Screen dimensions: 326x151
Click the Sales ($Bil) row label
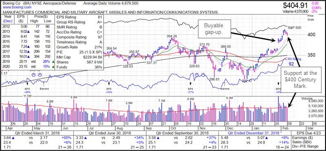(301, 142)
